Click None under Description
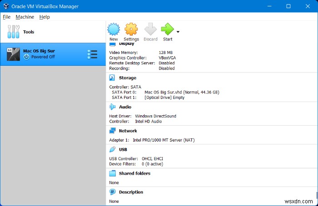The height and width of the screenshot is (206, 318). pos(114,201)
